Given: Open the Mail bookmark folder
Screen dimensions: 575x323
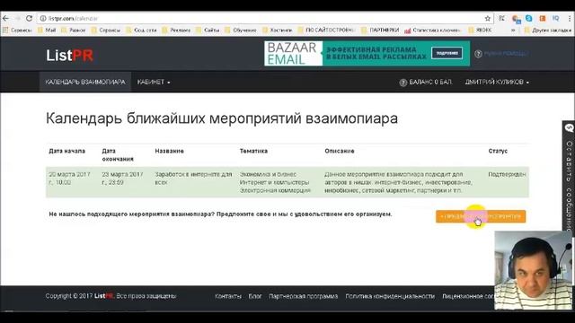Looking at the screenshot, I should point(47,31).
